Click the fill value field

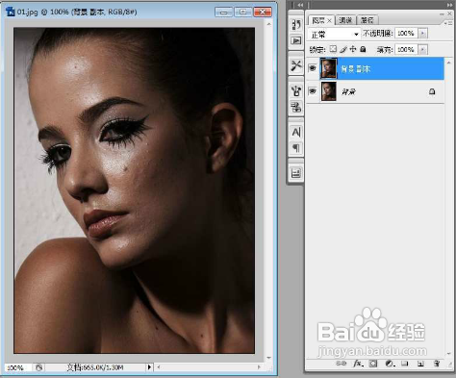coord(406,49)
